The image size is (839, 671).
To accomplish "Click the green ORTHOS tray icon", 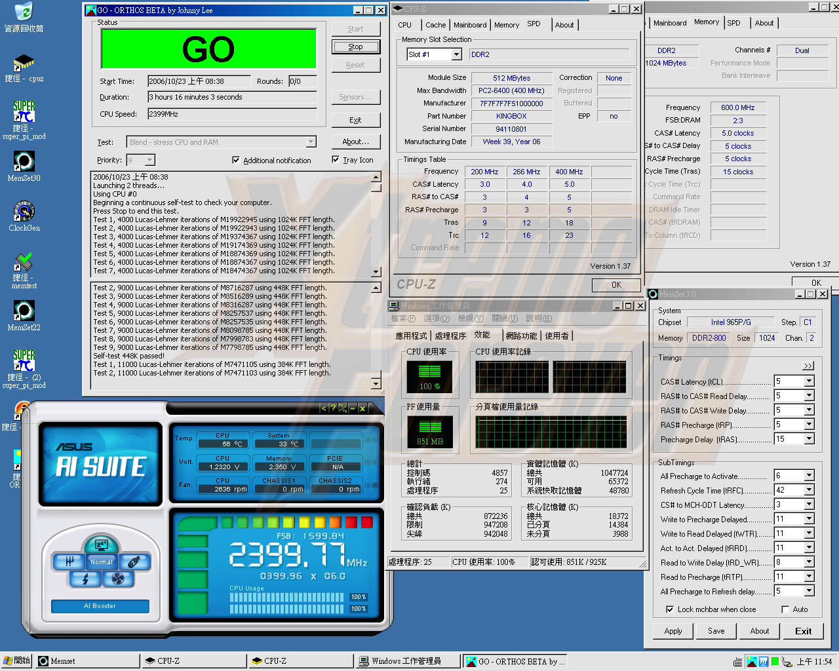I will [775, 662].
